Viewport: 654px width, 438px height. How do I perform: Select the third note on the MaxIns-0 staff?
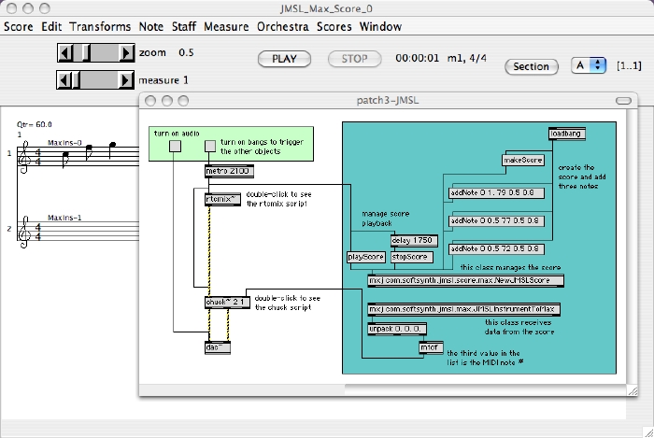point(111,150)
